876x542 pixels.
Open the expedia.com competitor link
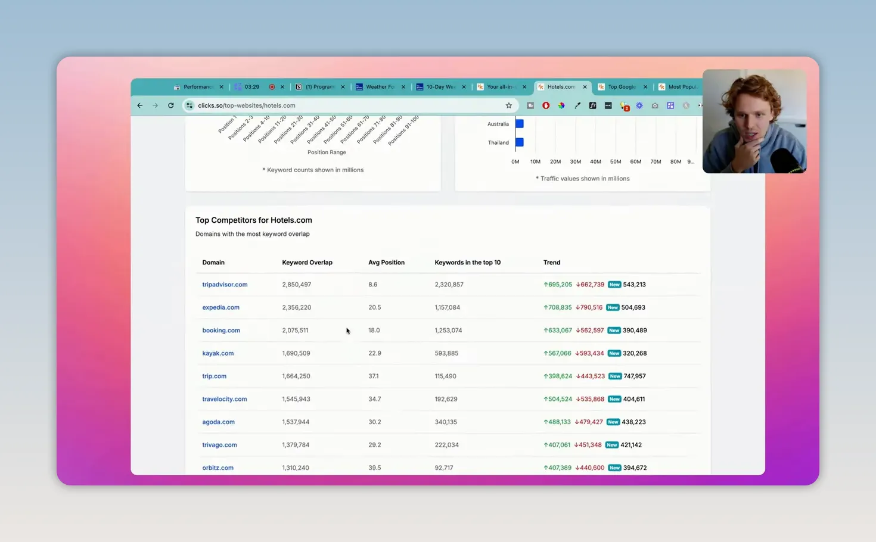pos(220,307)
